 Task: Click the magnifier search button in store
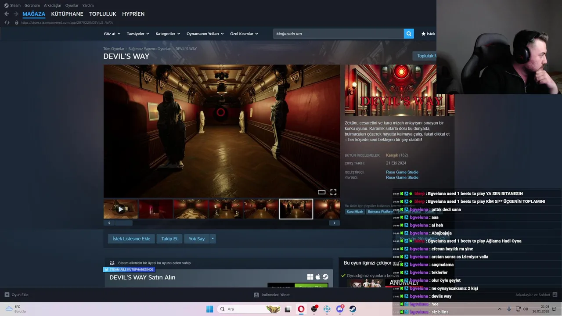409,34
